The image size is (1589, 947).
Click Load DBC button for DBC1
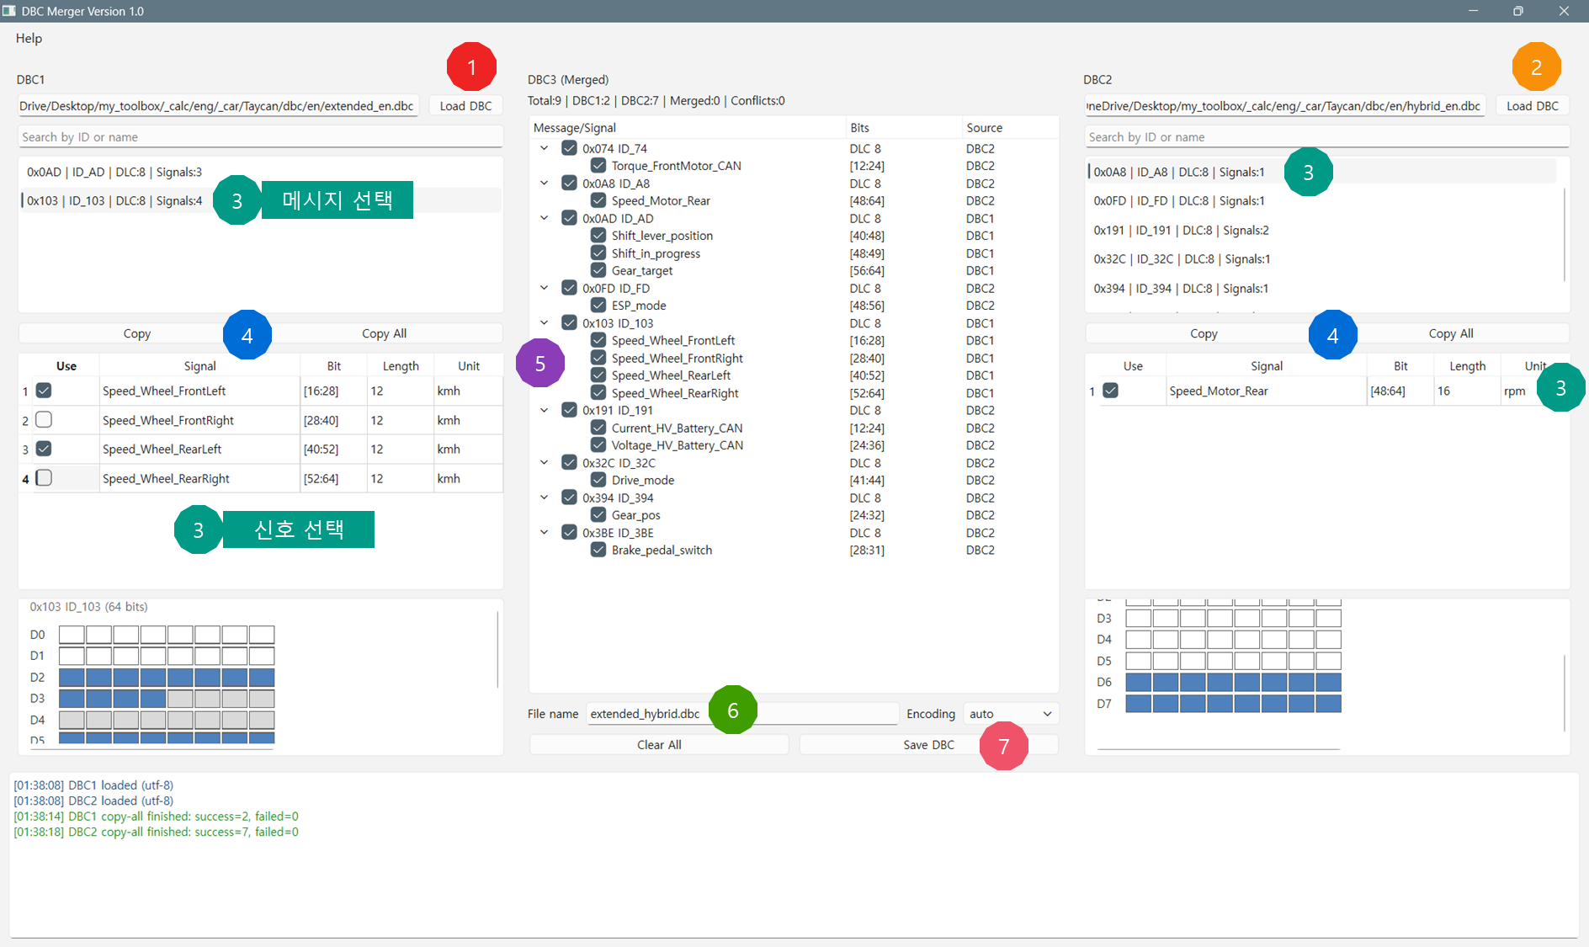[x=465, y=106]
